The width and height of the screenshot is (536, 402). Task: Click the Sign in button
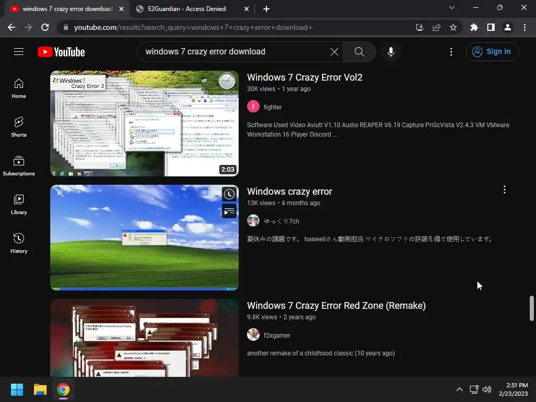(x=492, y=52)
